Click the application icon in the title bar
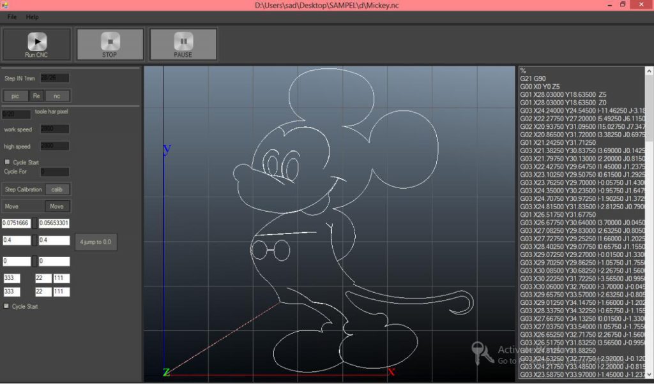 [4, 5]
